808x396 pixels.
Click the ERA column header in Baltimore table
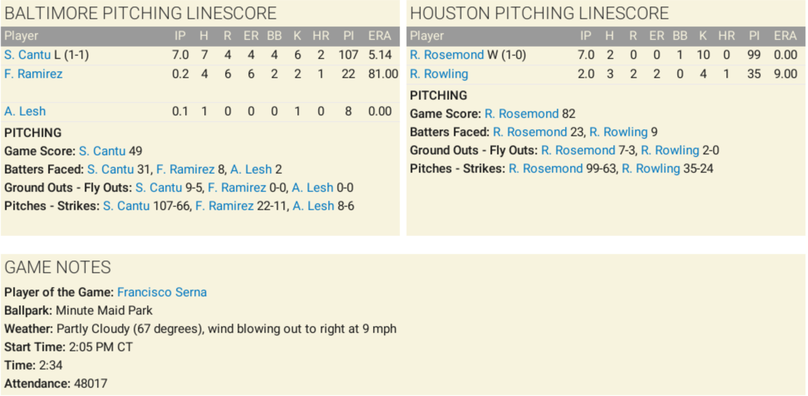(x=379, y=36)
